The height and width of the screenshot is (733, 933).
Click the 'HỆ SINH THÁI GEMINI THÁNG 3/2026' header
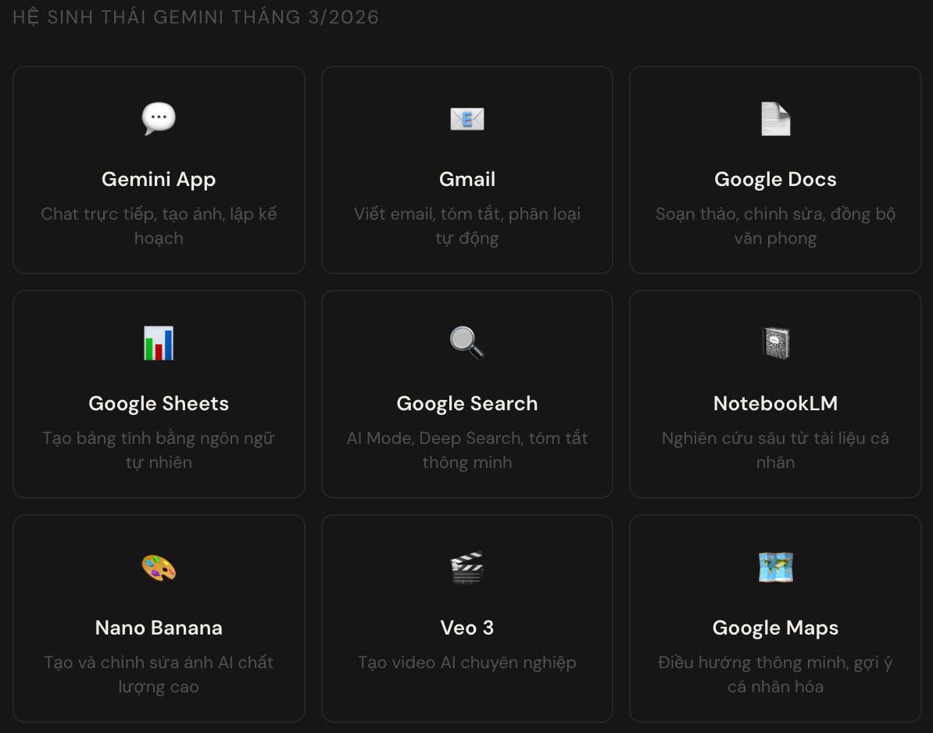[196, 16]
